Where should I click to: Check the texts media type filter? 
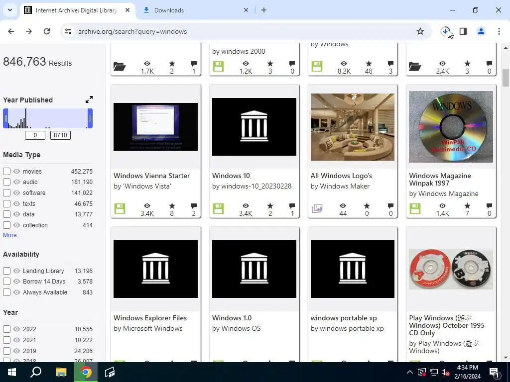coord(6,203)
